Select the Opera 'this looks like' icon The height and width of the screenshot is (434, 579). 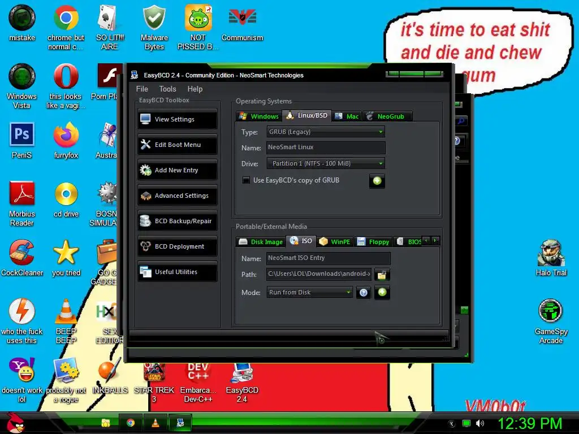pos(66,86)
